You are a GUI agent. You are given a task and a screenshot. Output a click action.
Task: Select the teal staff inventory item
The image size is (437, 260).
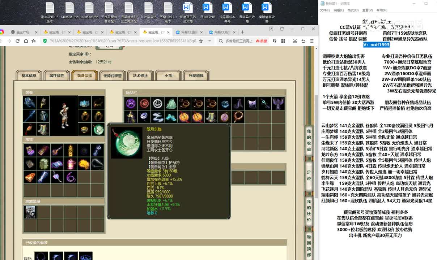264,104
